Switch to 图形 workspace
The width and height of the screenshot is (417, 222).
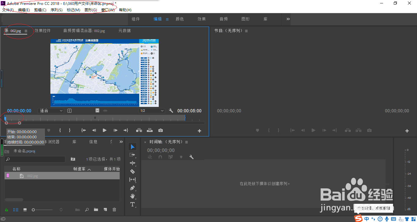[x=246, y=19]
